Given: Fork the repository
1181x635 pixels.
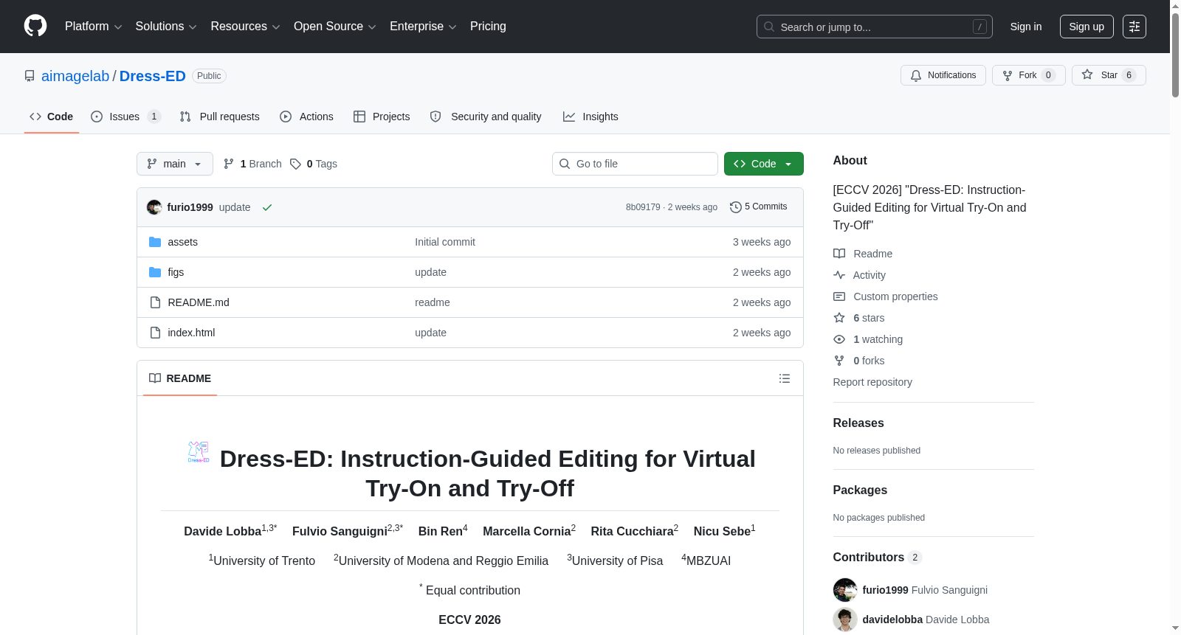Looking at the screenshot, I should [x=1028, y=75].
